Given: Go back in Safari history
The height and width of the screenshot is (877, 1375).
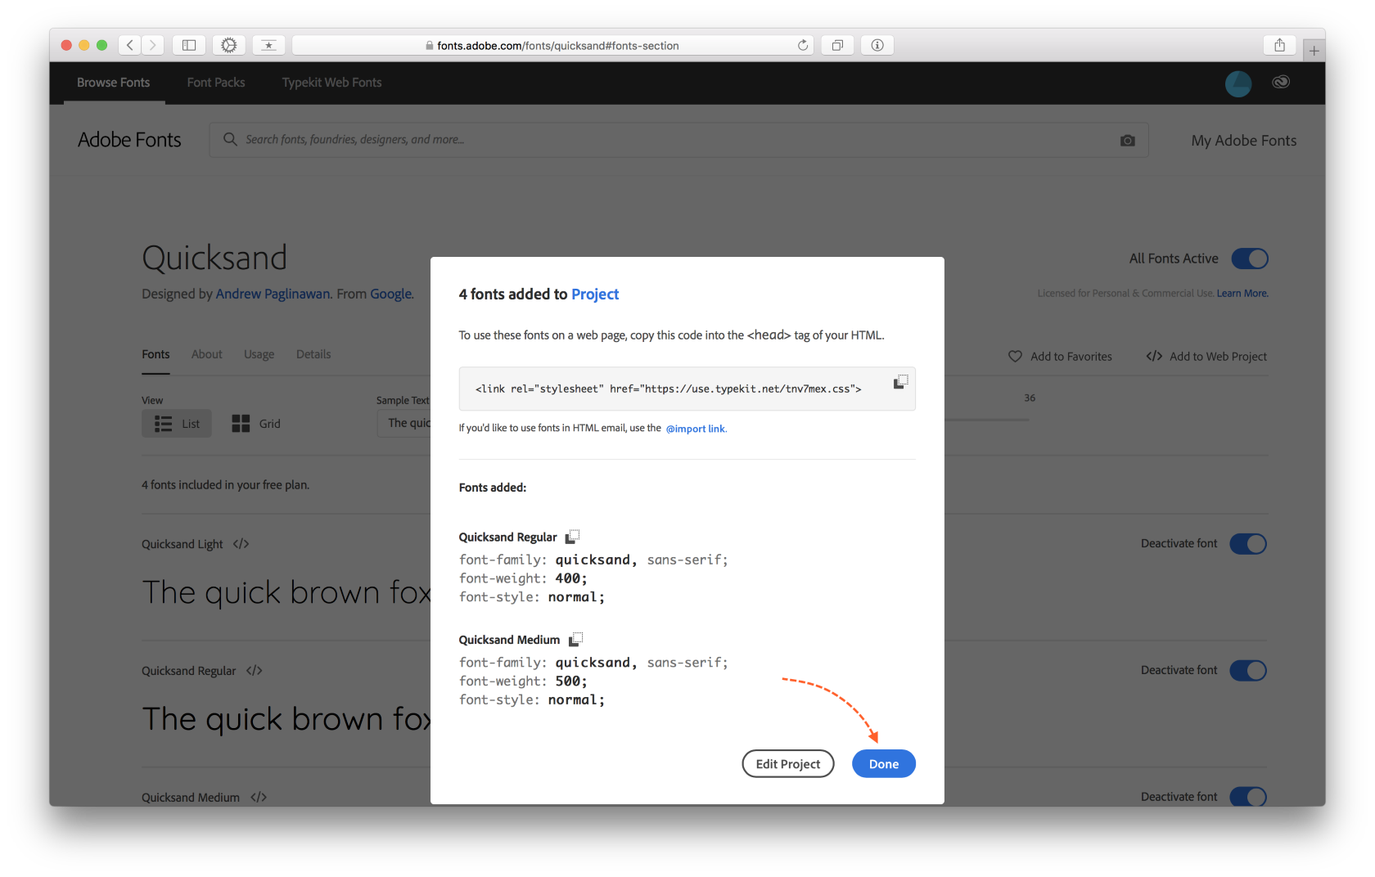Looking at the screenshot, I should pyautogui.click(x=129, y=45).
